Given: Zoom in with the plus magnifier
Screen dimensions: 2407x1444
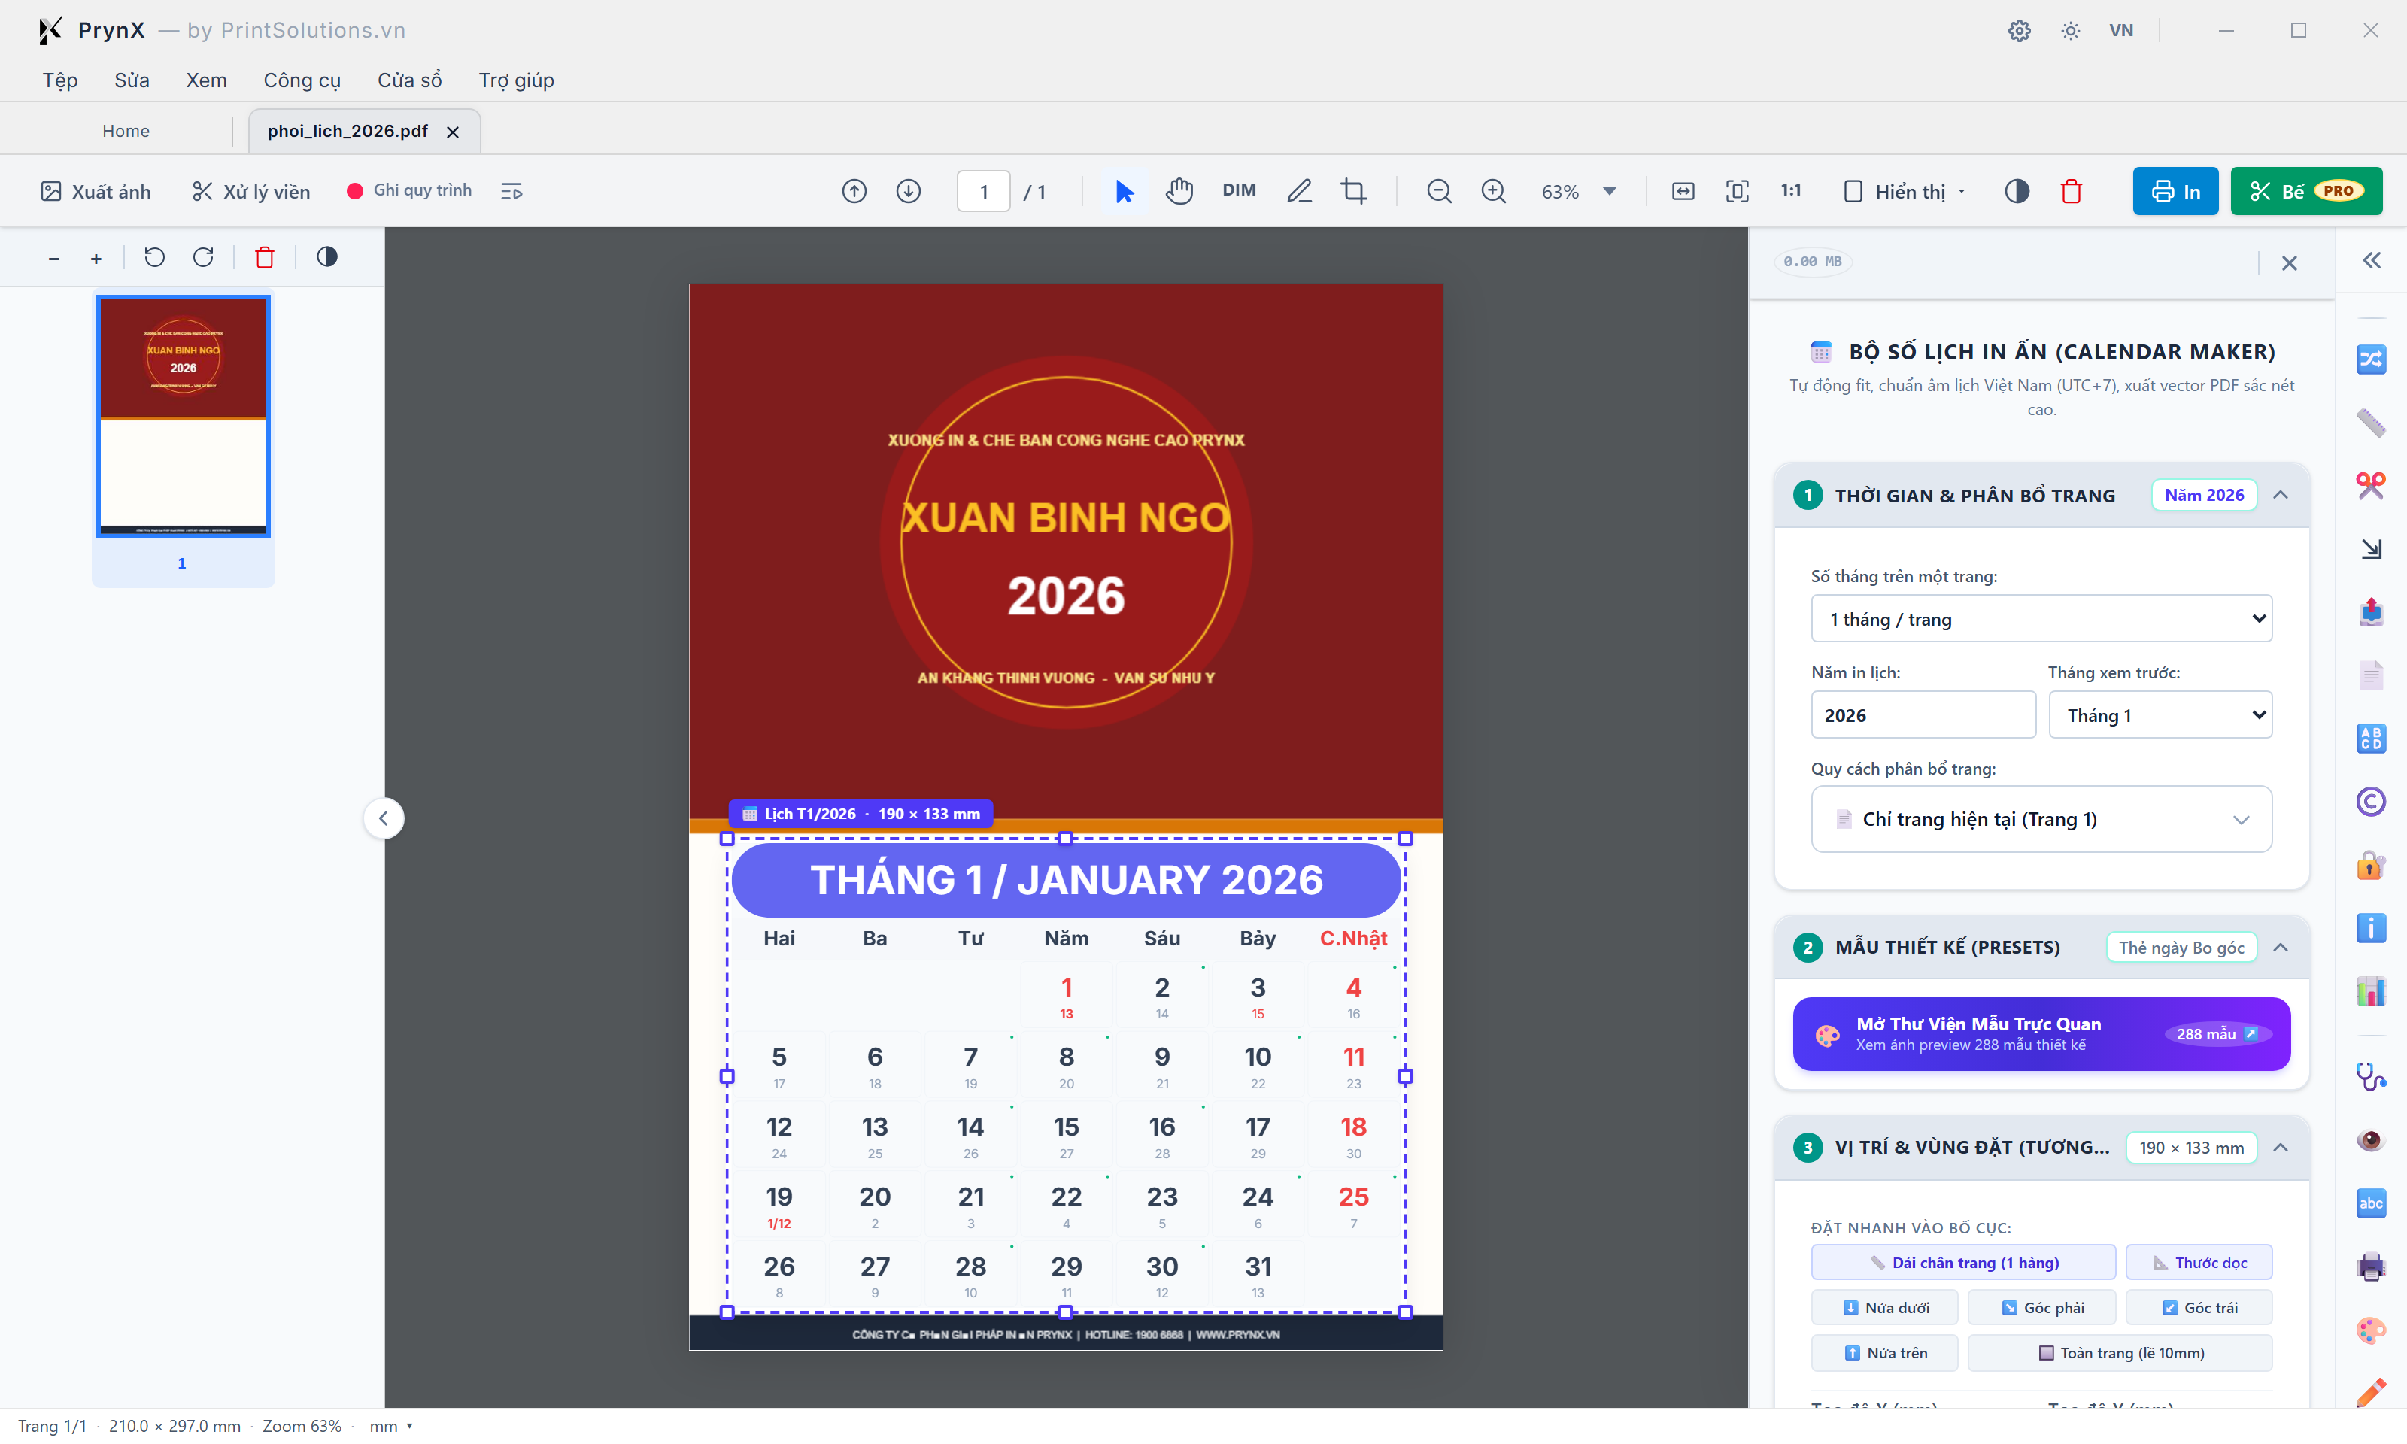Looking at the screenshot, I should [x=1493, y=191].
